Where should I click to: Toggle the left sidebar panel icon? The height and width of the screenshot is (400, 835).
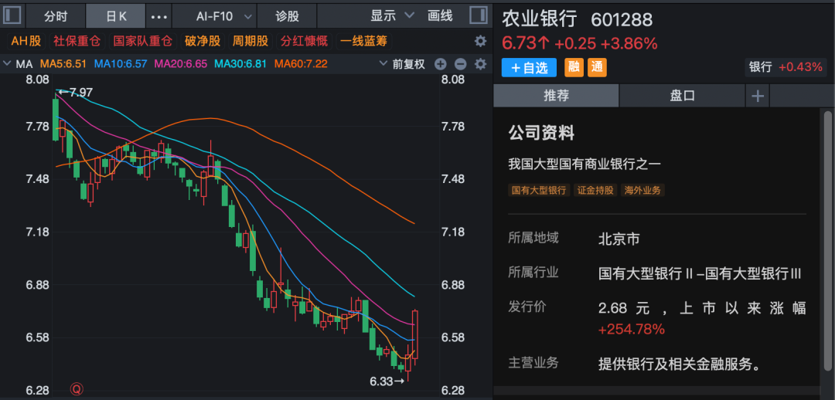[12, 15]
